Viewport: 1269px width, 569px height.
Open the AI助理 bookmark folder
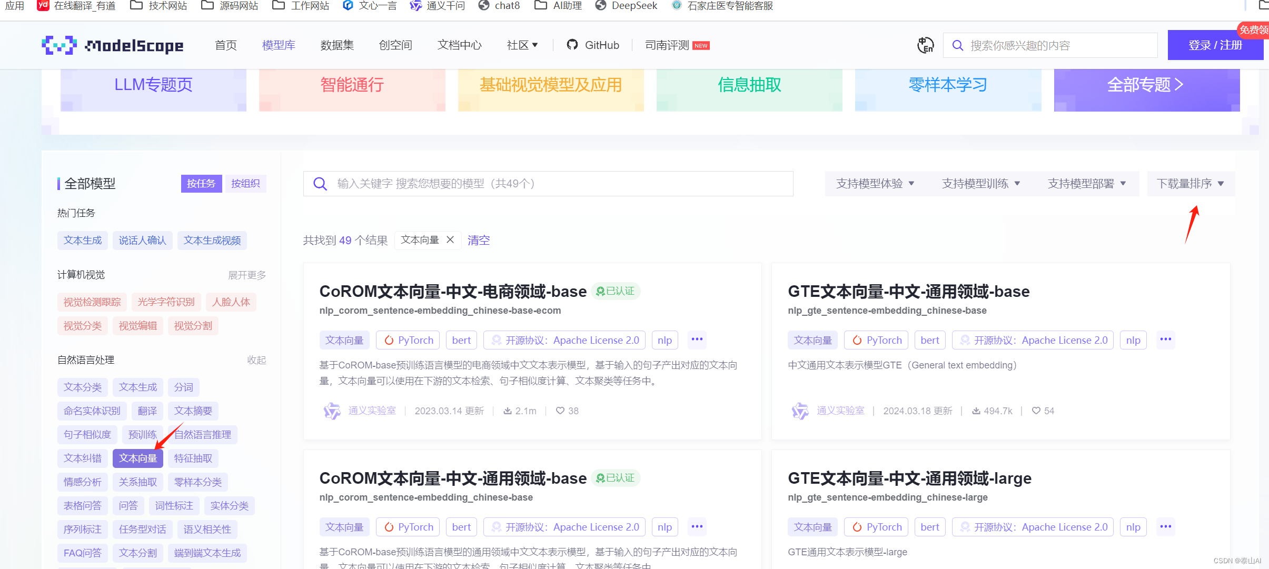558,6
